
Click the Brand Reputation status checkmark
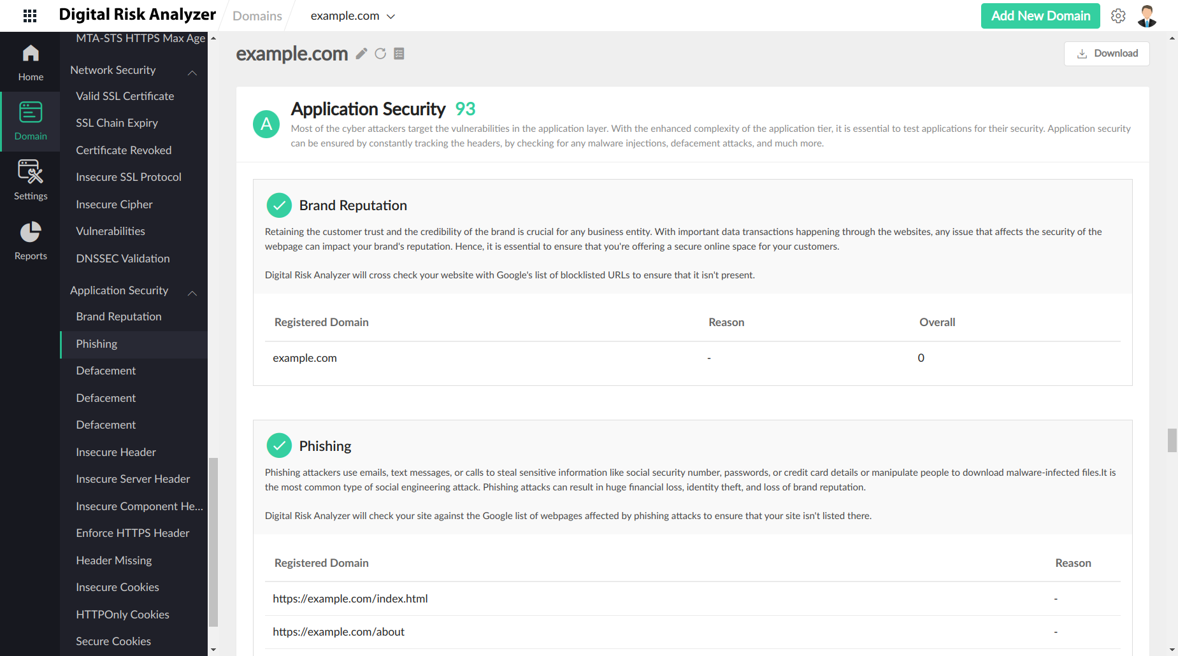[x=278, y=205]
